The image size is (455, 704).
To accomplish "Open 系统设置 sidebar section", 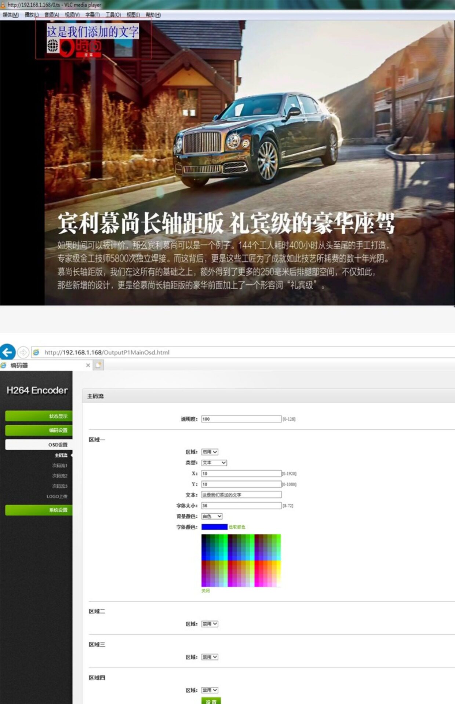I will 39,510.
